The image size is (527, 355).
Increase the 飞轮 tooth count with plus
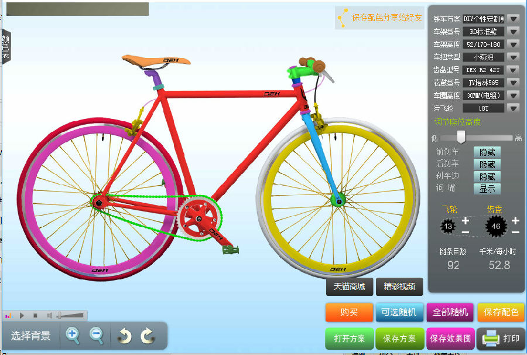point(466,220)
